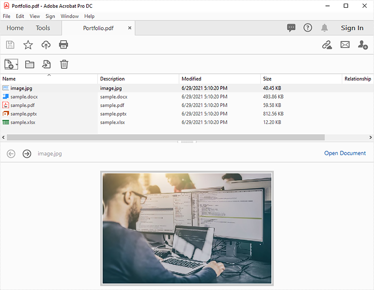Image resolution: width=374 pixels, height=290 pixels.
Task: Click the sample.docx Word icon
Action: [5, 97]
